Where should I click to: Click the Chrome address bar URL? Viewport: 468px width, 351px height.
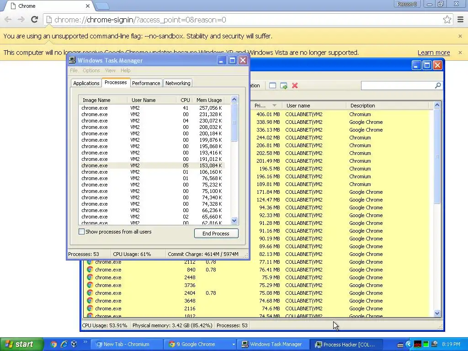click(140, 20)
